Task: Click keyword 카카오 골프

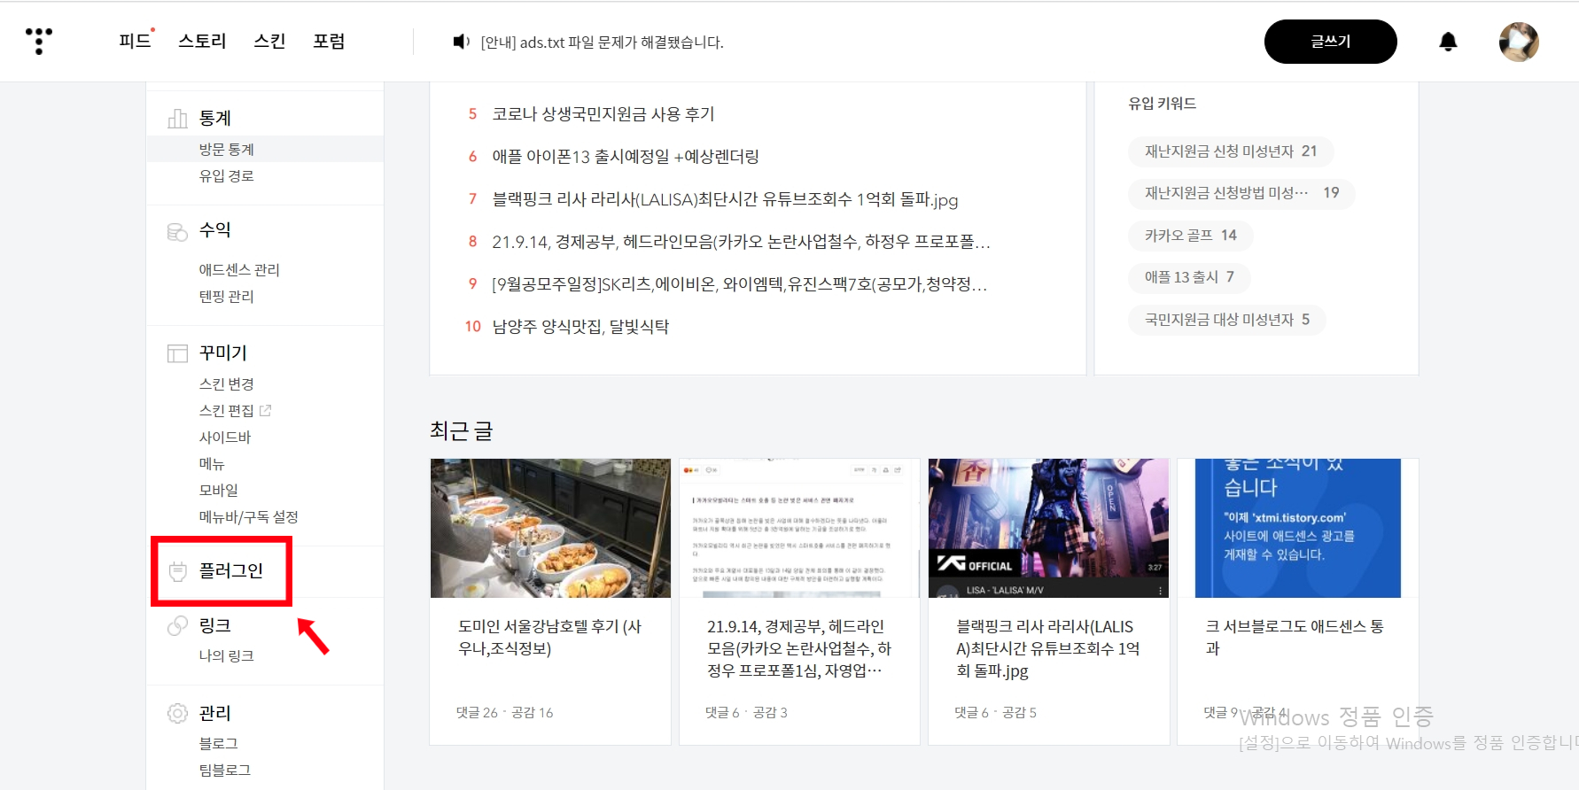Action: (x=1190, y=236)
